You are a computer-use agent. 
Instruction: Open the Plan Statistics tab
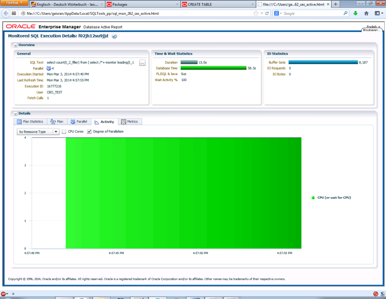[30, 121]
